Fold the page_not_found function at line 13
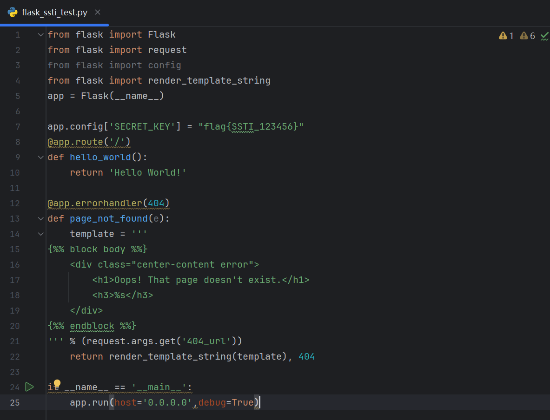550x420 pixels. click(41, 219)
